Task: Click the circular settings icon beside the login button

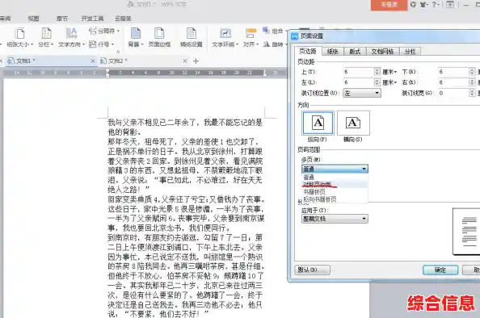Action: click(x=413, y=5)
